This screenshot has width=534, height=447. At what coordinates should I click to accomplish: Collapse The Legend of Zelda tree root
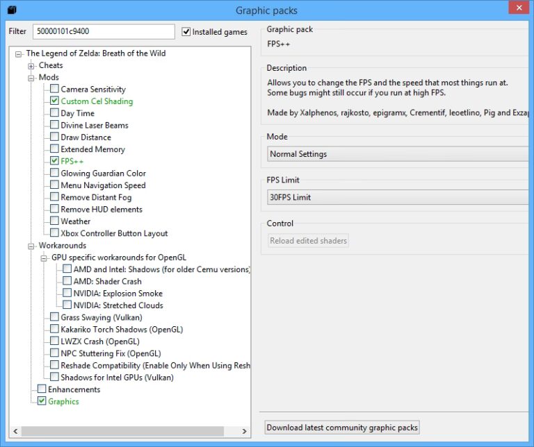pos(18,54)
